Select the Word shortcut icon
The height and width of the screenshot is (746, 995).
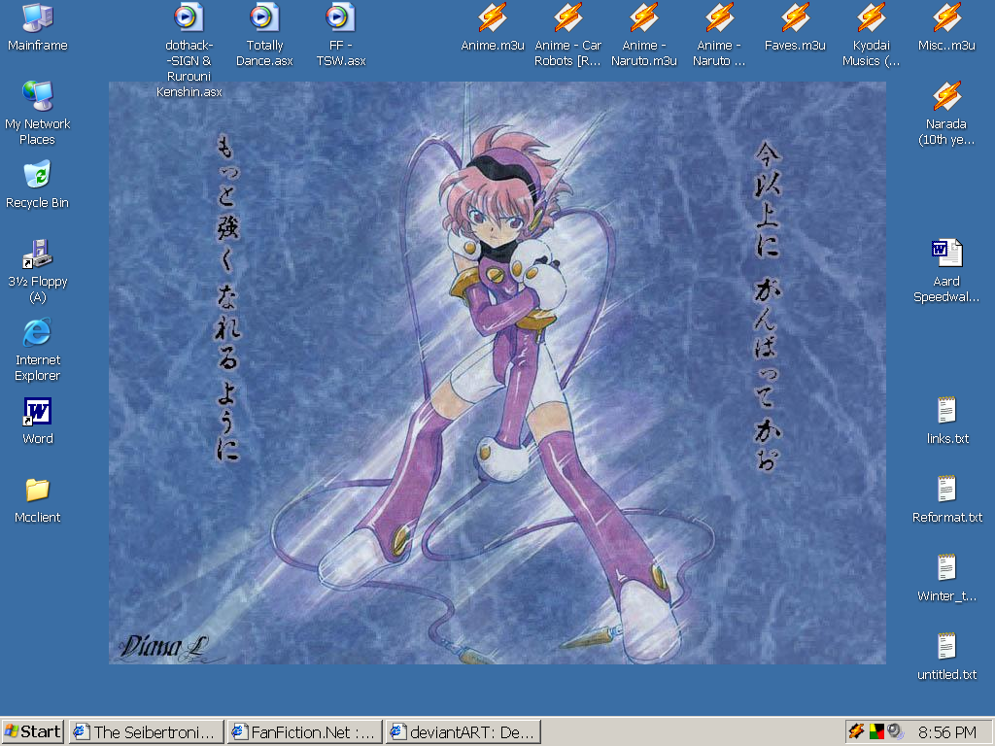pyautogui.click(x=38, y=411)
